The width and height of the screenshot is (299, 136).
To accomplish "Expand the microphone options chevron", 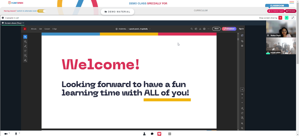I will (x=19, y=133).
